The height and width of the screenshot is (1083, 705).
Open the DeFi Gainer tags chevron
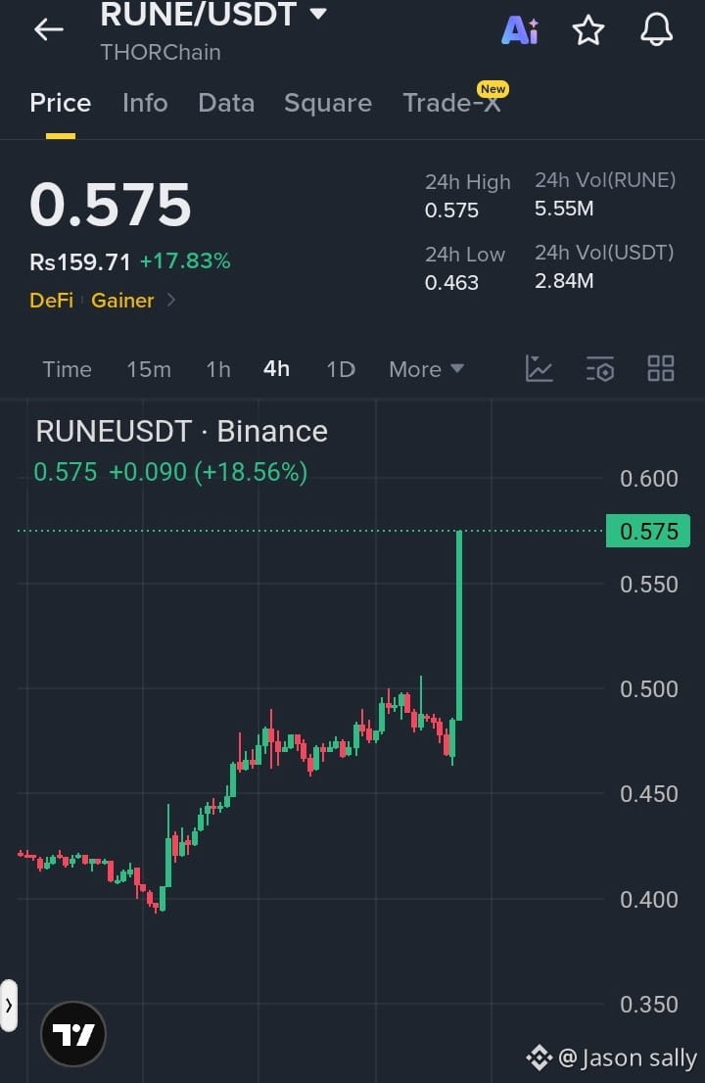pyautogui.click(x=171, y=301)
